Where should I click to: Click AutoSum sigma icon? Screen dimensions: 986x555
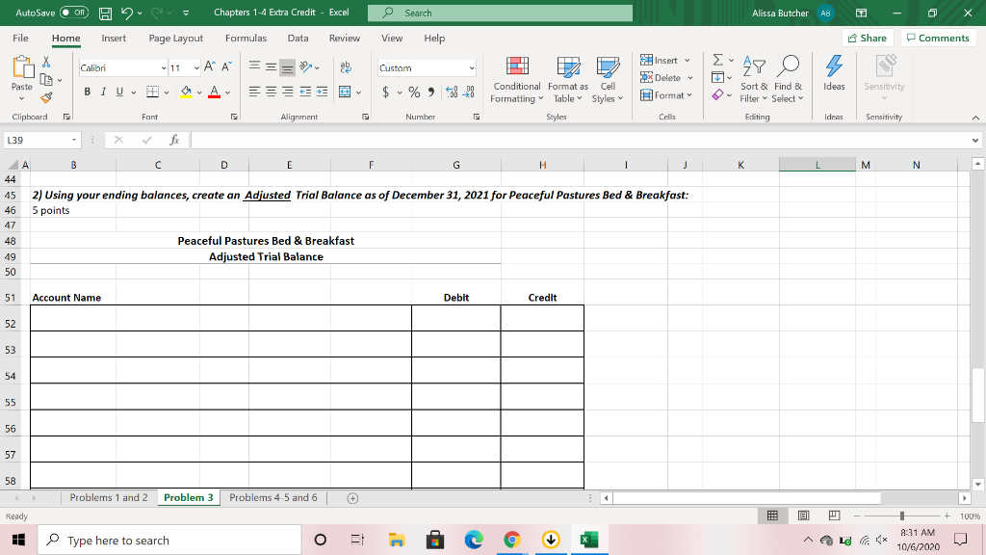[717, 60]
